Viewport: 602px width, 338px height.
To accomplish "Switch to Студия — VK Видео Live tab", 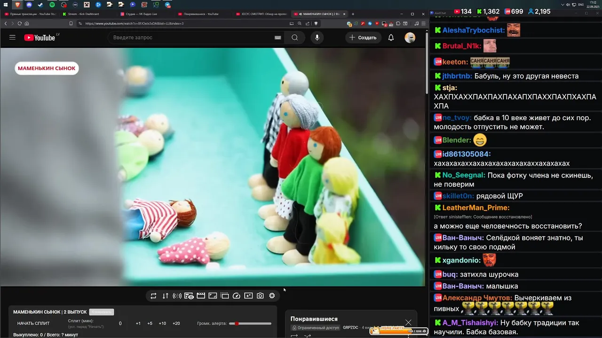I will point(146,14).
